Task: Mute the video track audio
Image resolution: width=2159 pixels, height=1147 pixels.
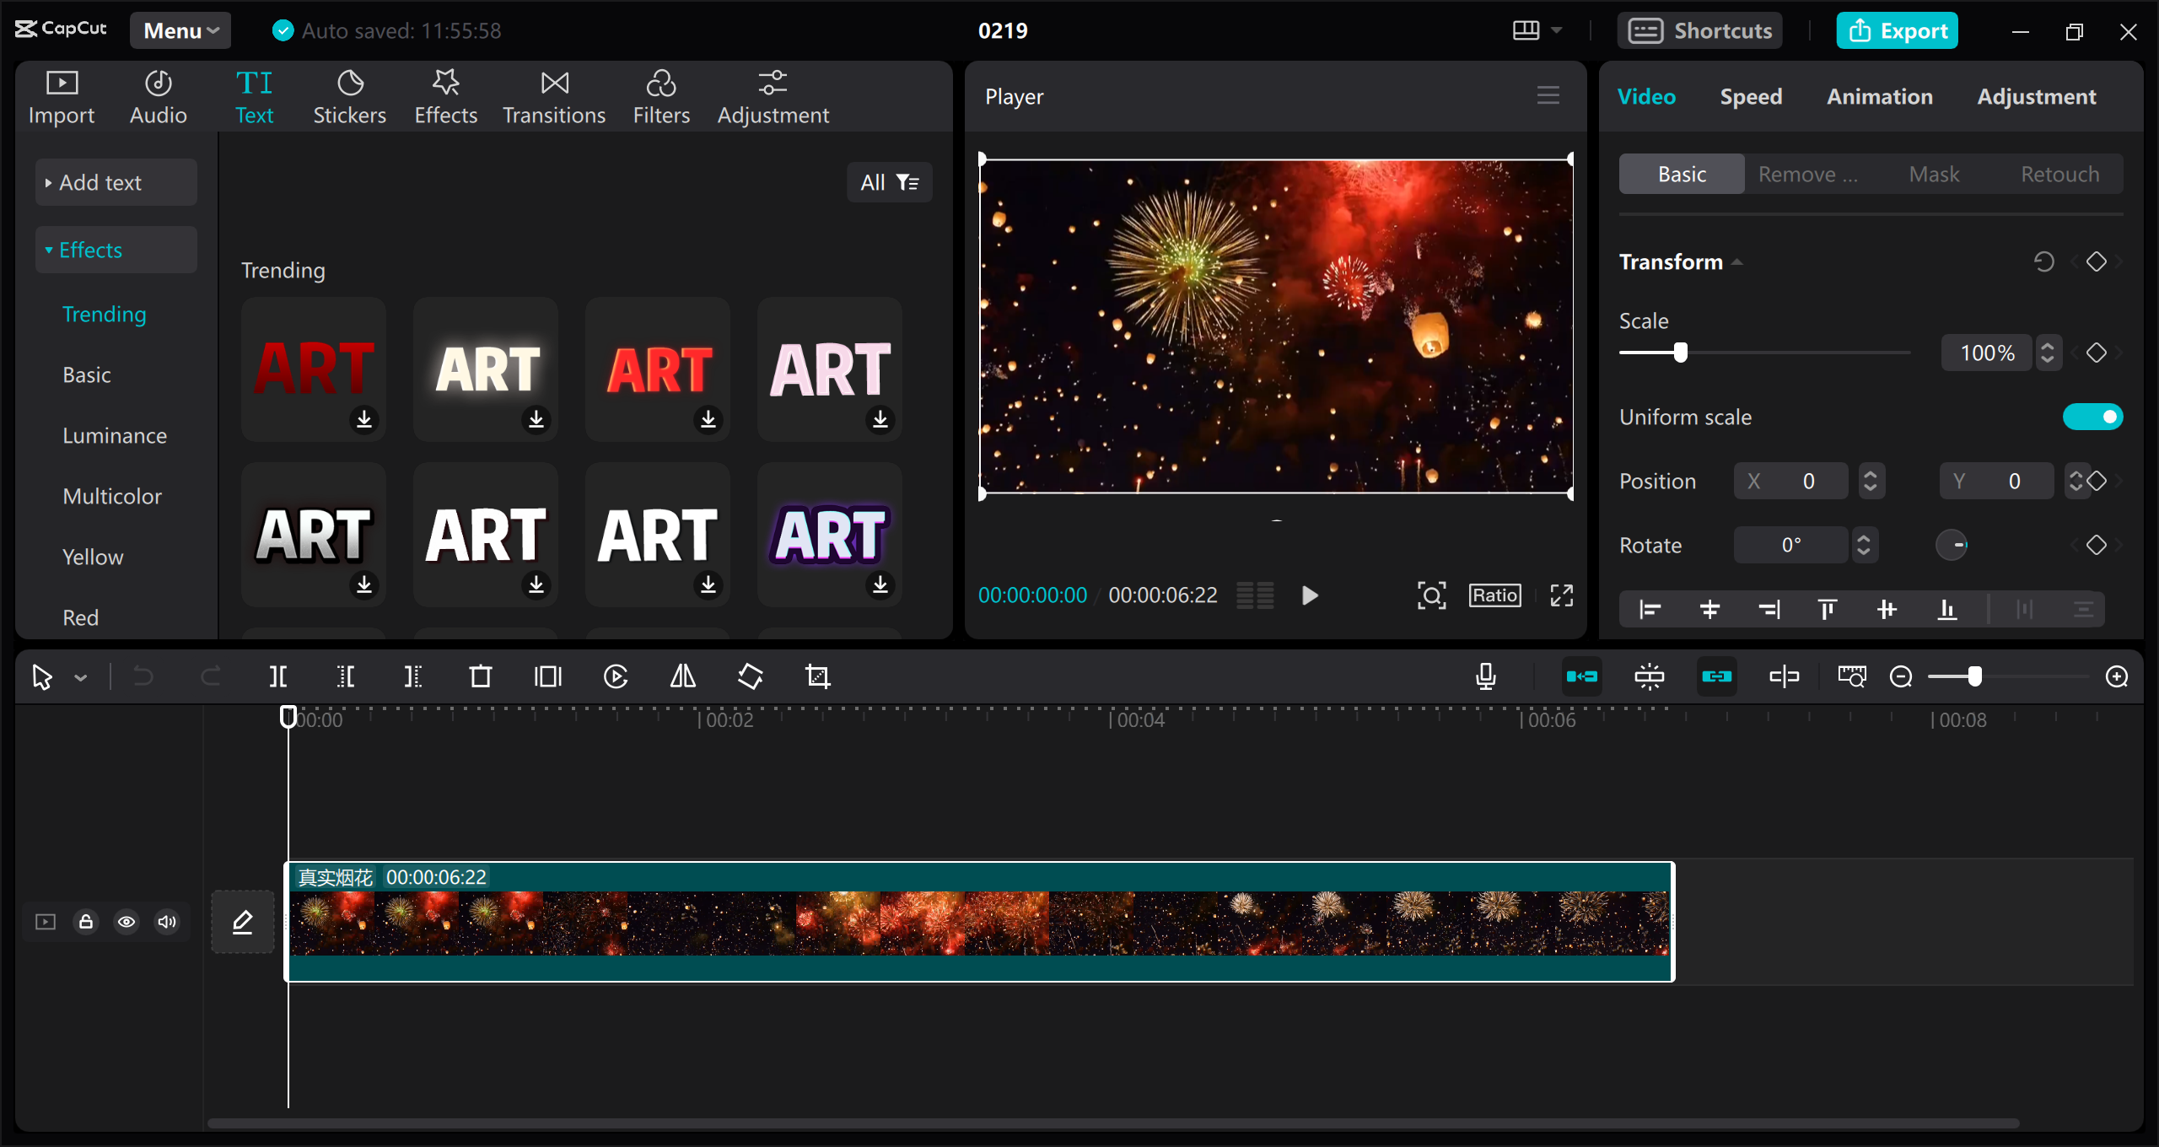Action: pyautogui.click(x=166, y=922)
